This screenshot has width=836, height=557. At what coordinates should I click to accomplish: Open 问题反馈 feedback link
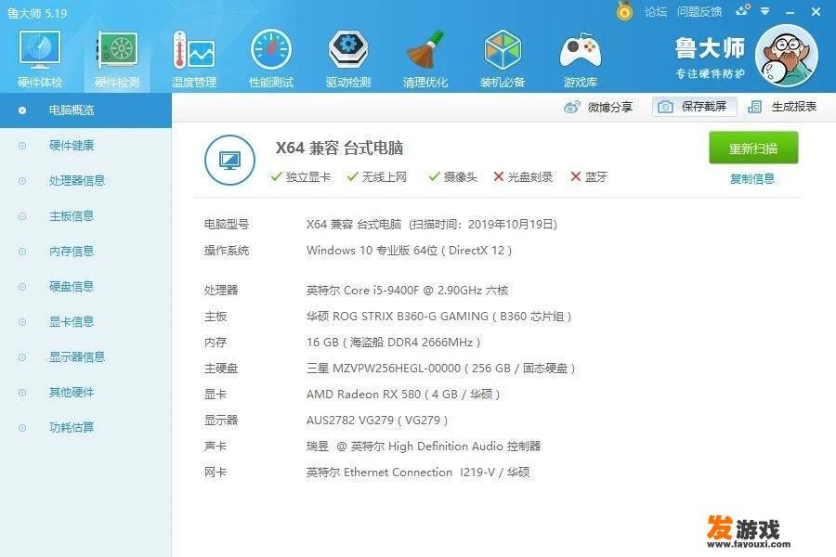[699, 11]
